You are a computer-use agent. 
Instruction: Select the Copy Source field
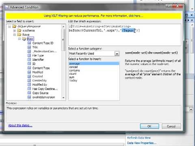click(x=40, y=93)
